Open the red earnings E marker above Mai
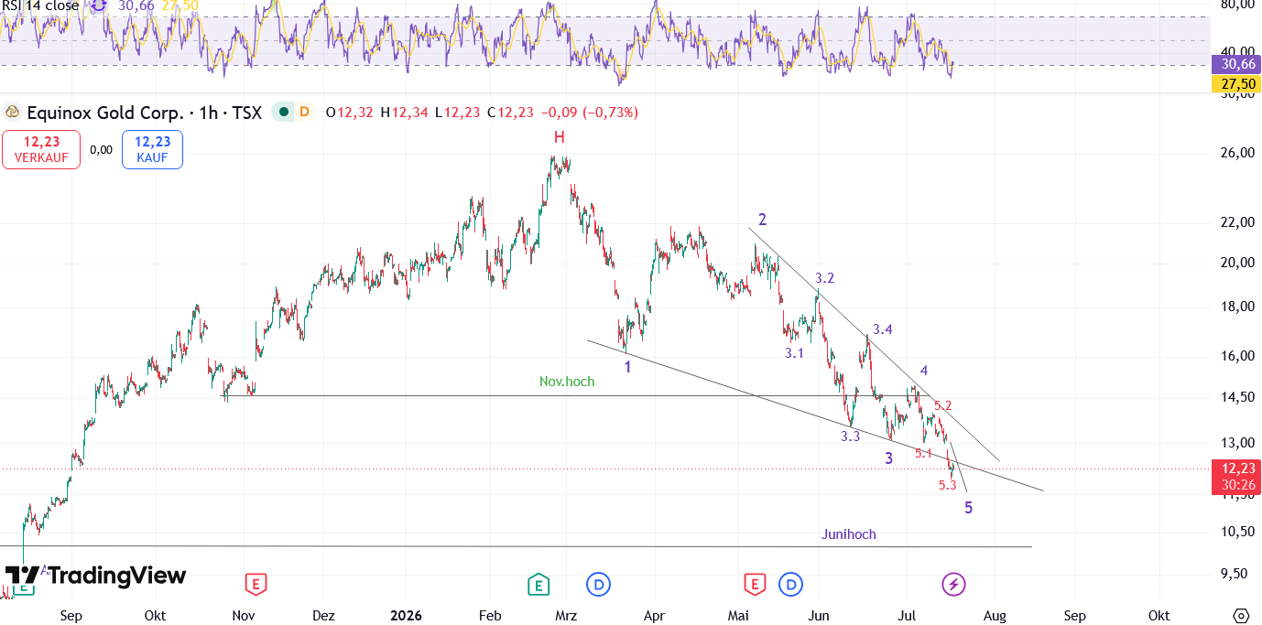The height and width of the screenshot is (625, 1262). (x=755, y=584)
